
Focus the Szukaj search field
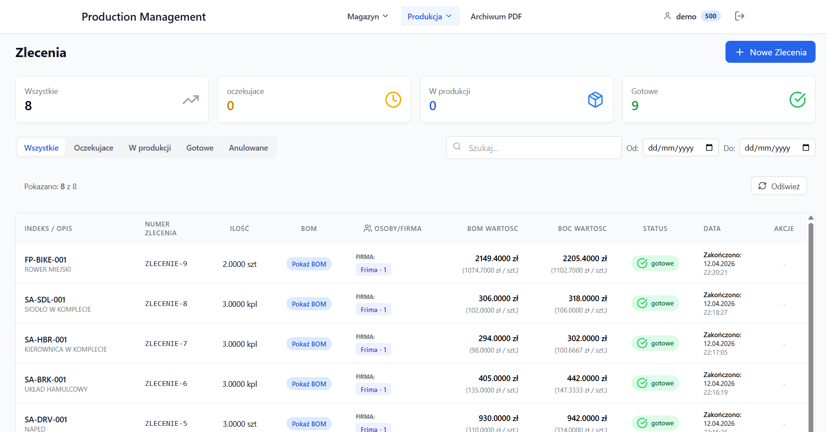click(x=534, y=148)
